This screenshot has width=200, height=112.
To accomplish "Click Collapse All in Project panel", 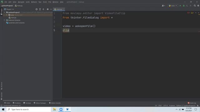I will (43, 9).
